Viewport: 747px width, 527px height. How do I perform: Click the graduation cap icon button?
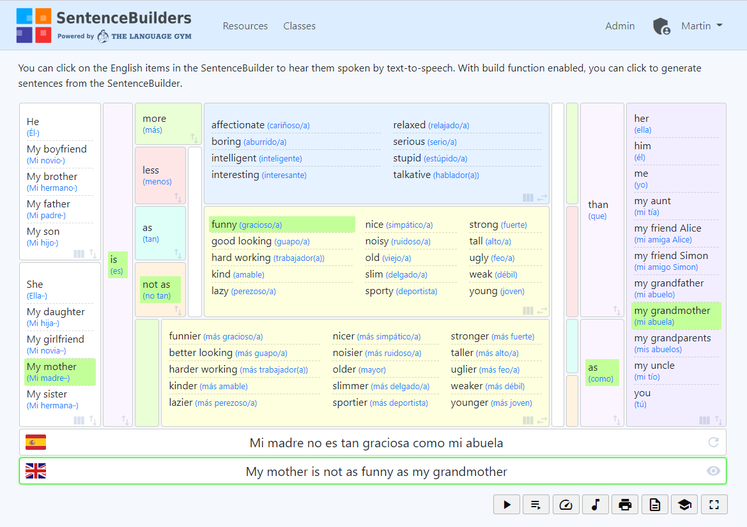click(684, 505)
